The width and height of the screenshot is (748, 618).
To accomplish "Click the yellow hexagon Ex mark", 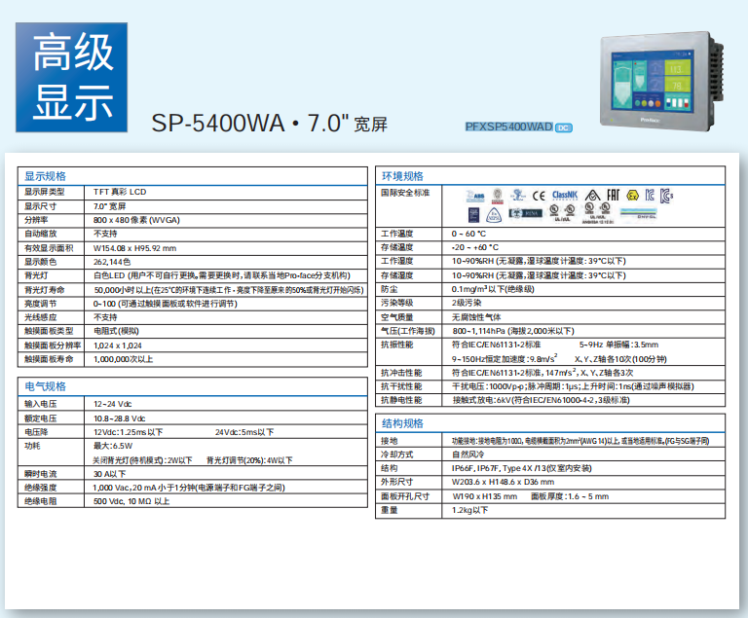I will coord(632,195).
